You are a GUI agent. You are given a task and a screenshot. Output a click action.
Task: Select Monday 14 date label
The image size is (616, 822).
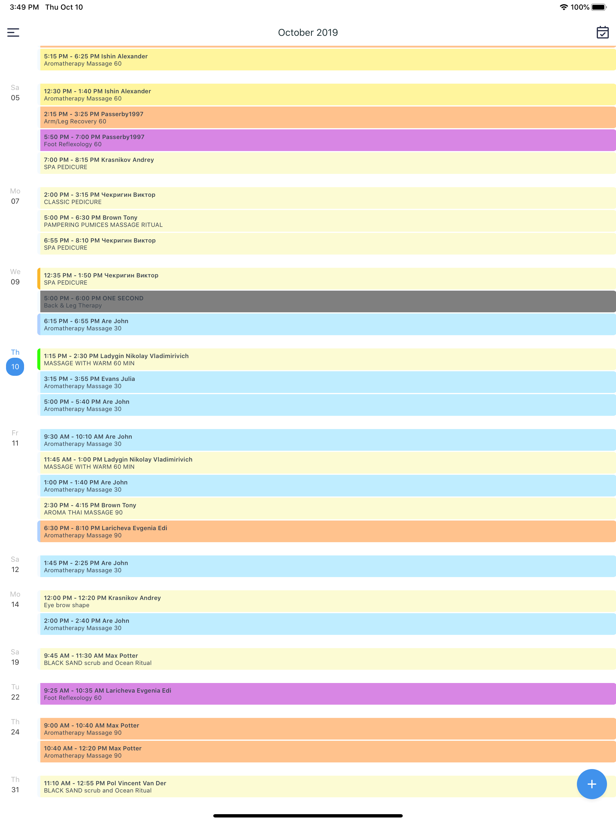15,599
